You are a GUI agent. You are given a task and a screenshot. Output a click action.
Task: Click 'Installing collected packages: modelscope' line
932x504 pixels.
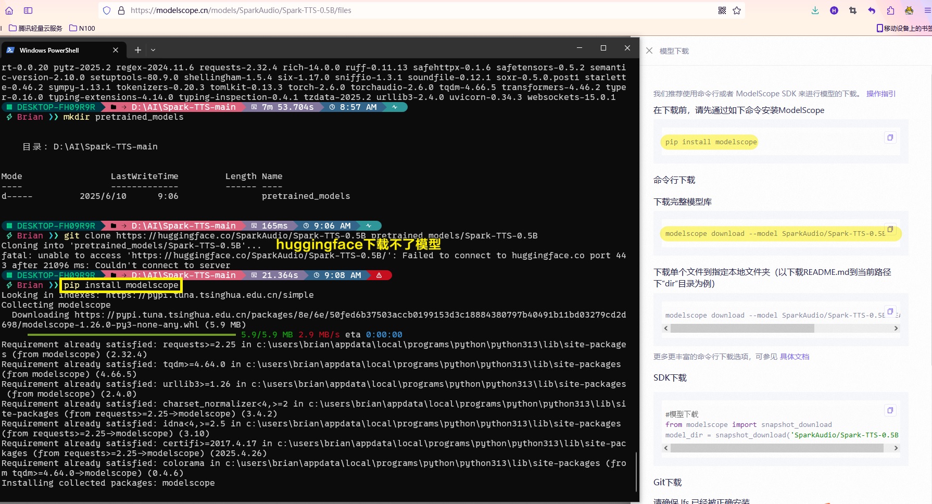(108, 483)
